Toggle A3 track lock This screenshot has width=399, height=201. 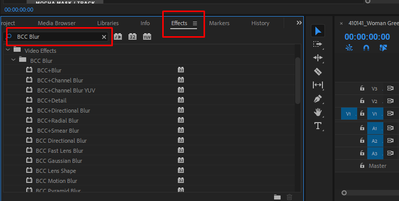click(362, 153)
